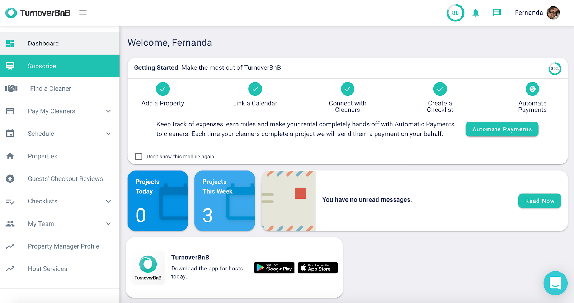Open the live chat support bubble
Viewport: 574px width, 303px height.
tap(555, 283)
